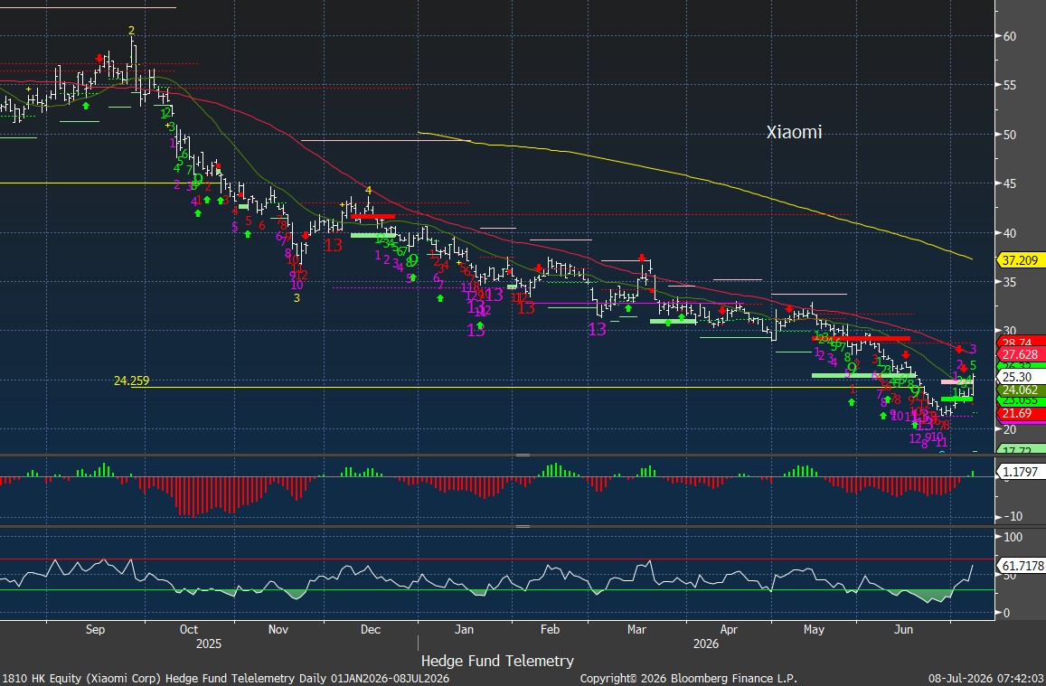Image resolution: width=1046 pixels, height=686 pixels.
Task: Click the large green 9 setup in mid-October
Action: (197, 179)
